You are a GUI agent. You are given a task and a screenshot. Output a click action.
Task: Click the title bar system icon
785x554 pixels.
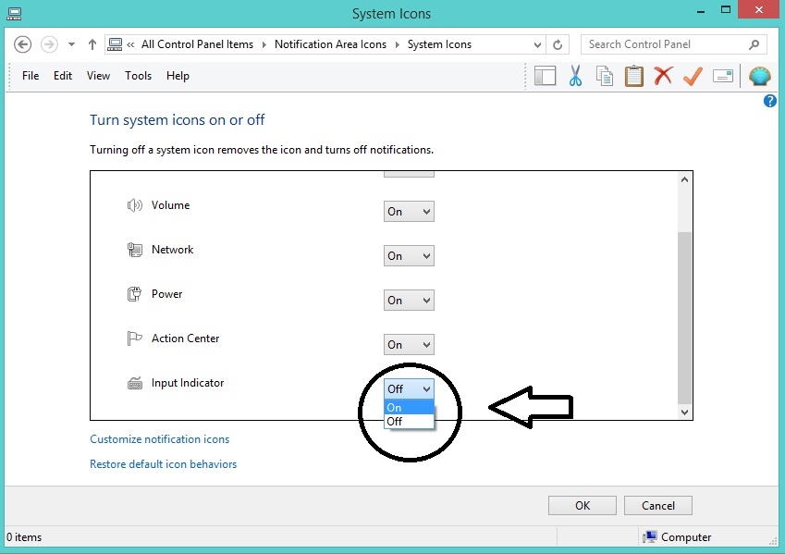tap(14, 14)
